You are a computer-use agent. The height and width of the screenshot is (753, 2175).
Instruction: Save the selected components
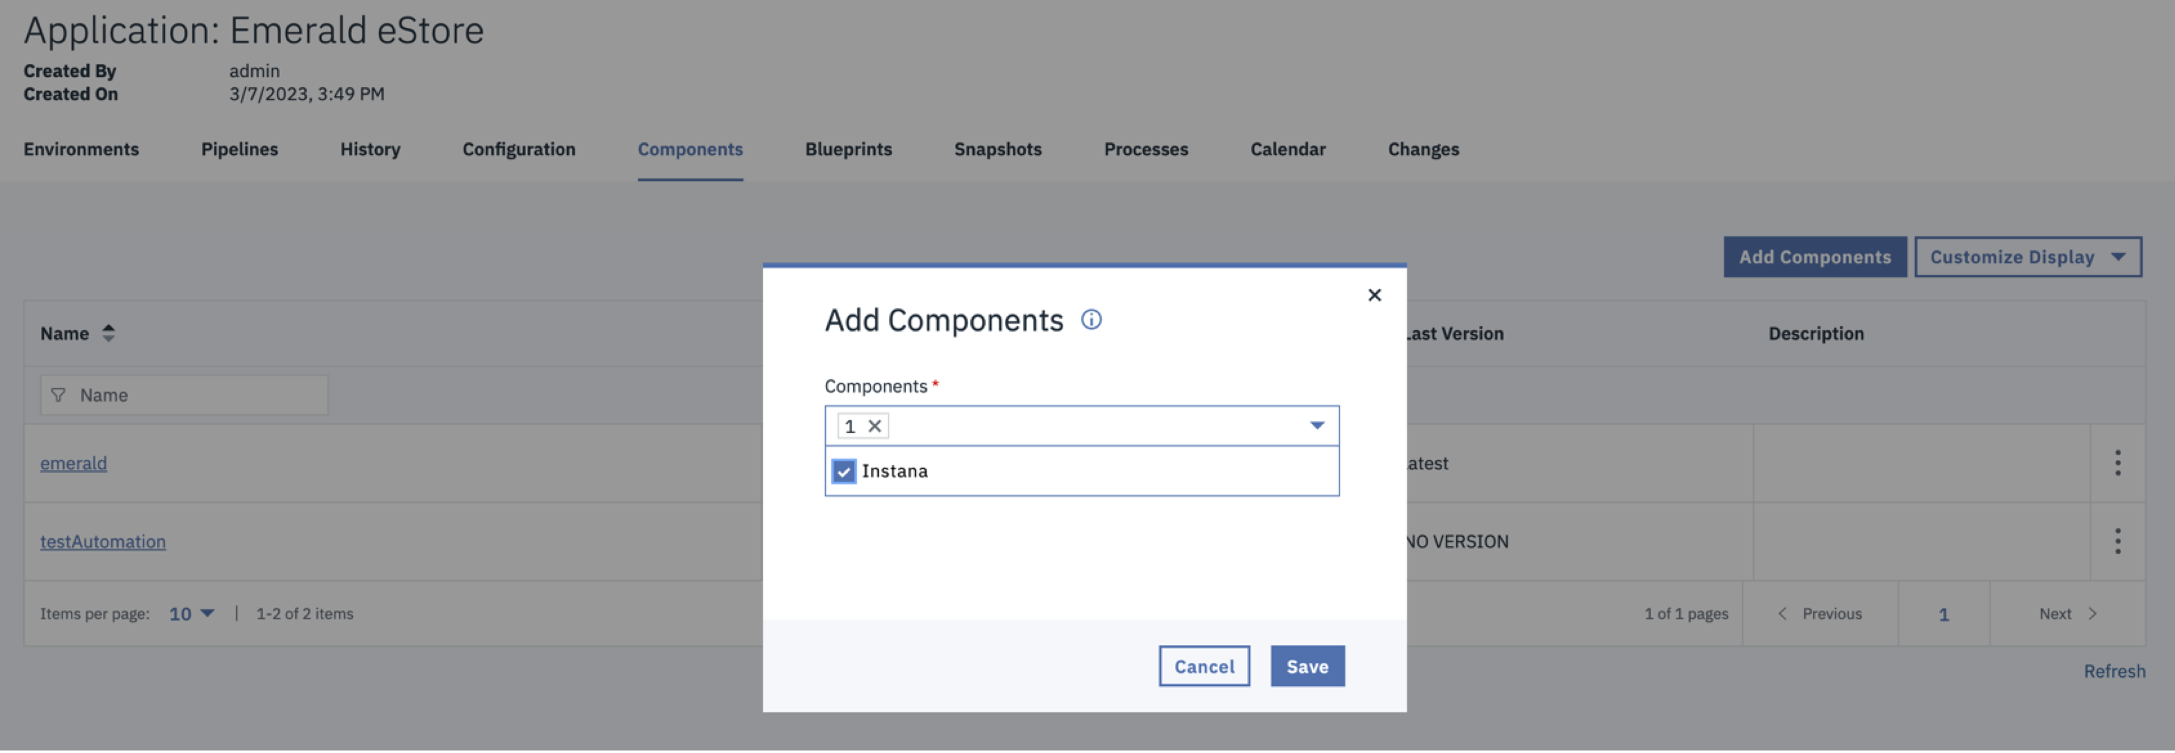[x=1307, y=665]
